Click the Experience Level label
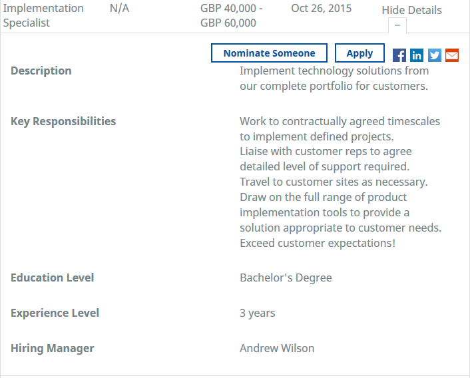Image resolution: width=470 pixels, height=378 pixels. tap(55, 313)
